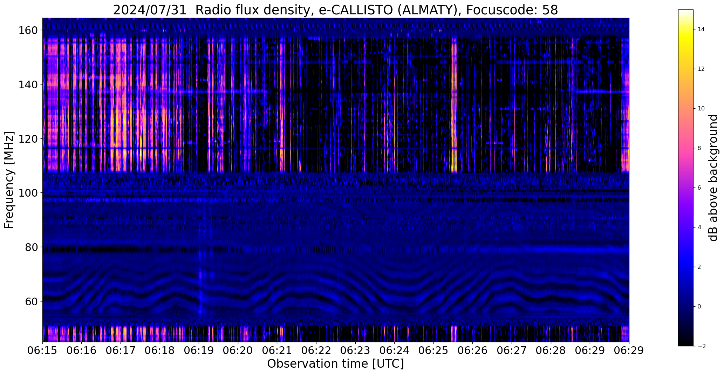Click the 06:22 time tick label

pyautogui.click(x=316, y=351)
